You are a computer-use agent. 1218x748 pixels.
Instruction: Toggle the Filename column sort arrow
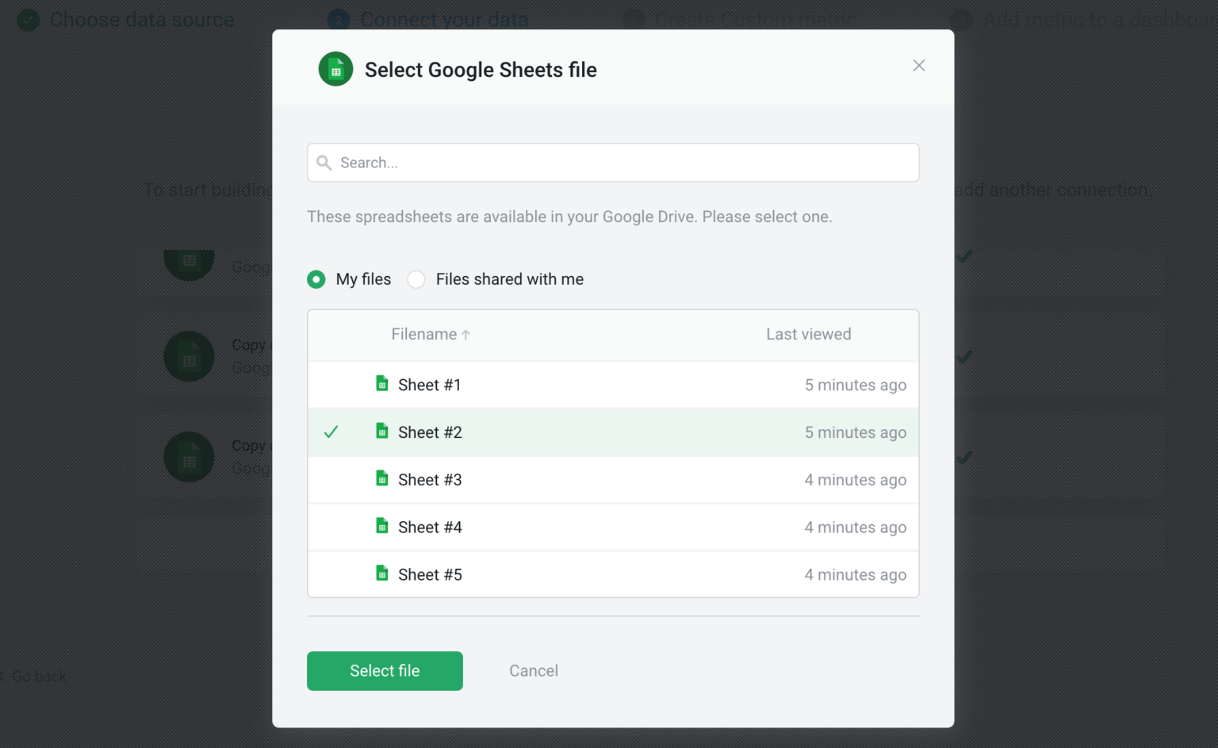(x=465, y=334)
